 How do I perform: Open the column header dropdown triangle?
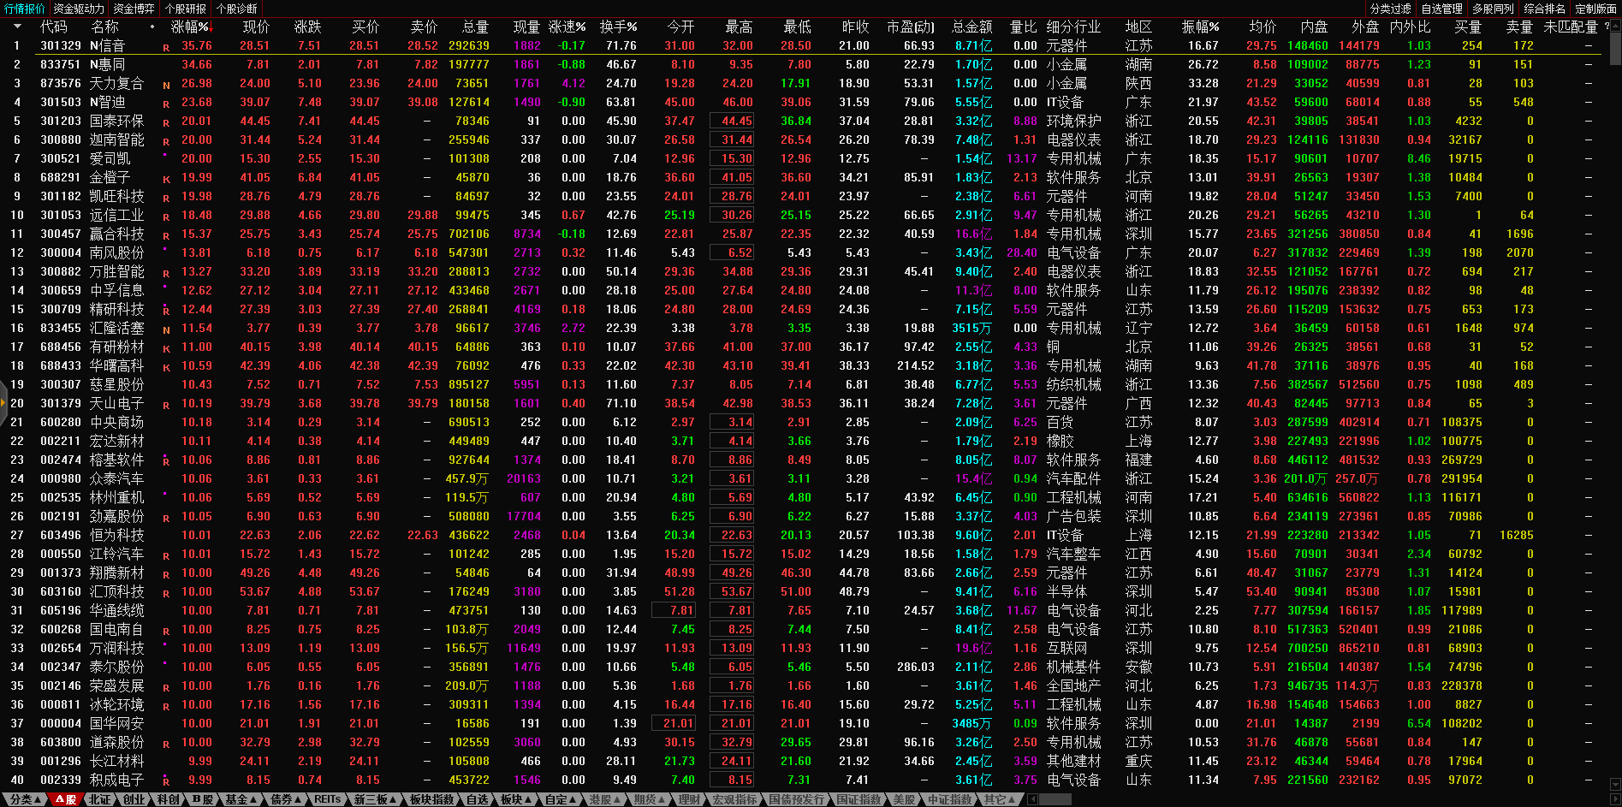[x=16, y=27]
